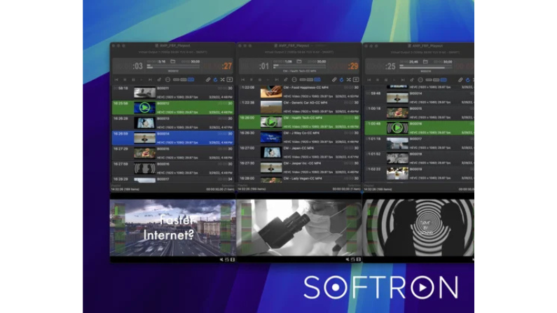Select clip BI00014 in right playlist
557x313 pixels.
pyautogui.click(x=420, y=97)
